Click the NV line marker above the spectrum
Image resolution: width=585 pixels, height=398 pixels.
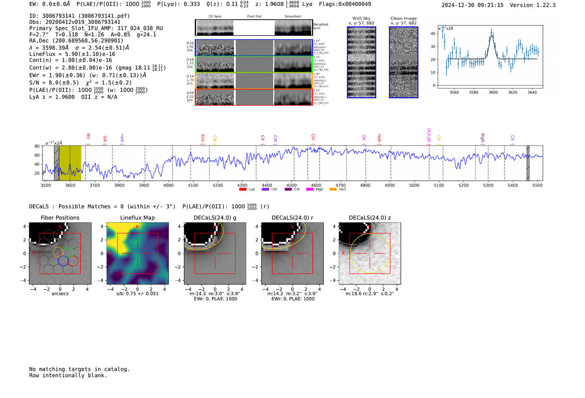[x=88, y=137]
